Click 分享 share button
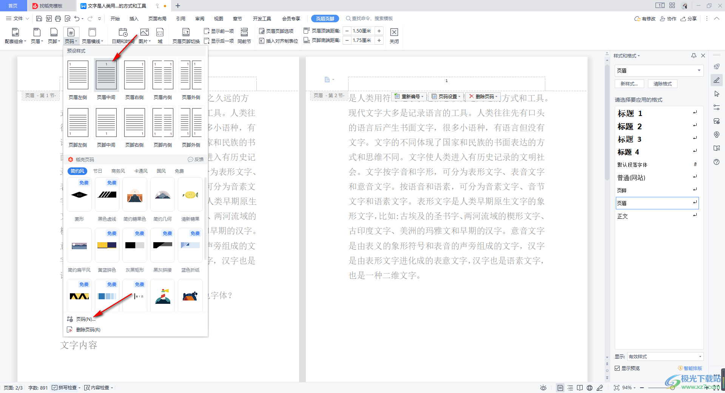Viewport: 725px width, 393px height. [x=689, y=19]
